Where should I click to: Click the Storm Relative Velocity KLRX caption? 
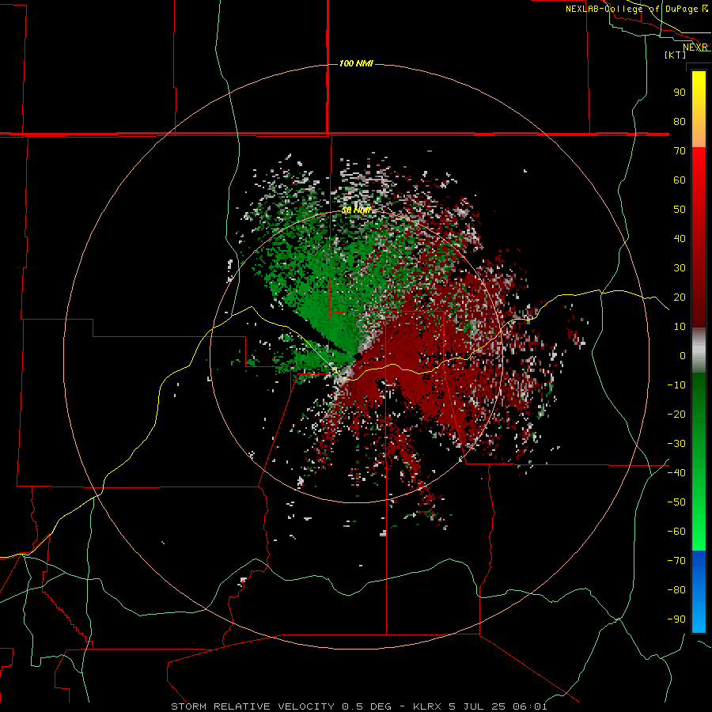[359, 706]
